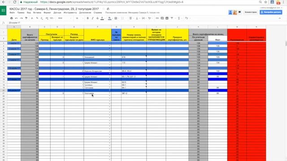Image resolution: width=287 pixels, height=161 pixels.
Task: Click the orange collaborator avatar
Action: point(235,12)
